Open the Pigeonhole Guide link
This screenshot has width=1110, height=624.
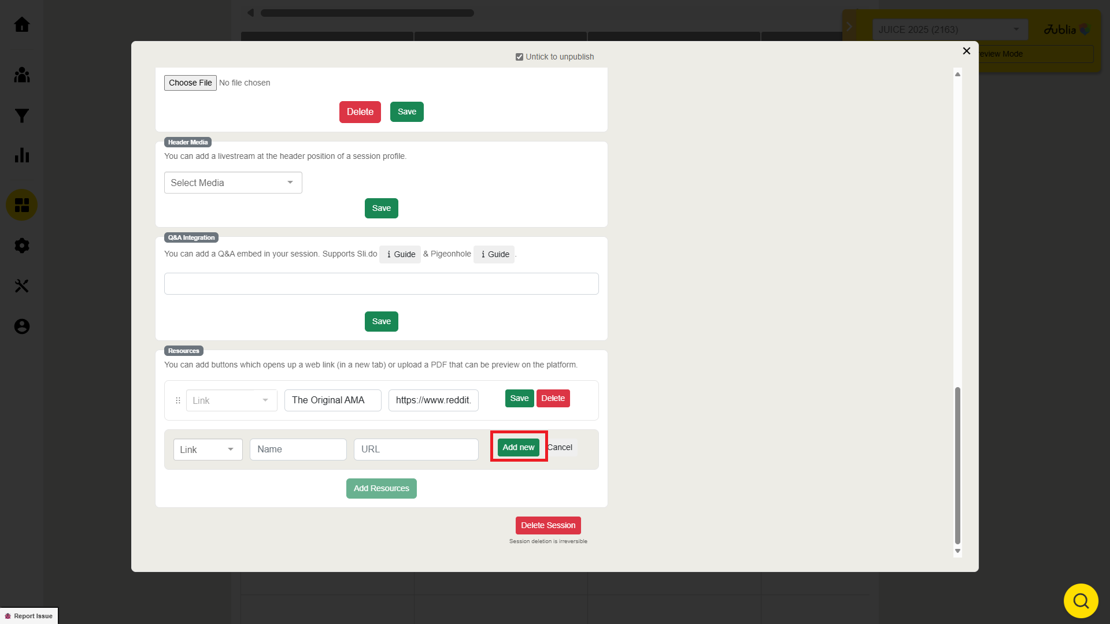[x=494, y=254]
